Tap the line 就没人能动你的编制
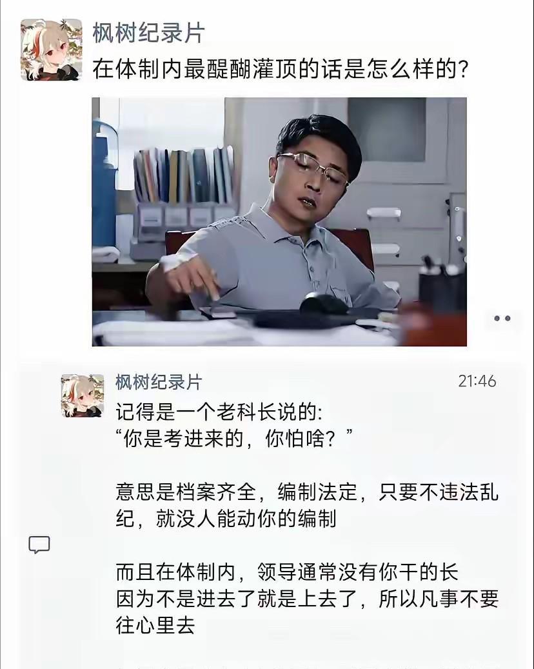The width and height of the screenshot is (534, 669). (246, 519)
